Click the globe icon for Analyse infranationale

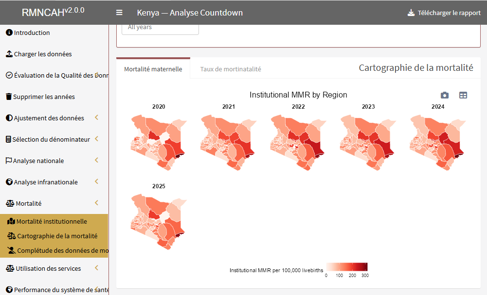[9, 182]
